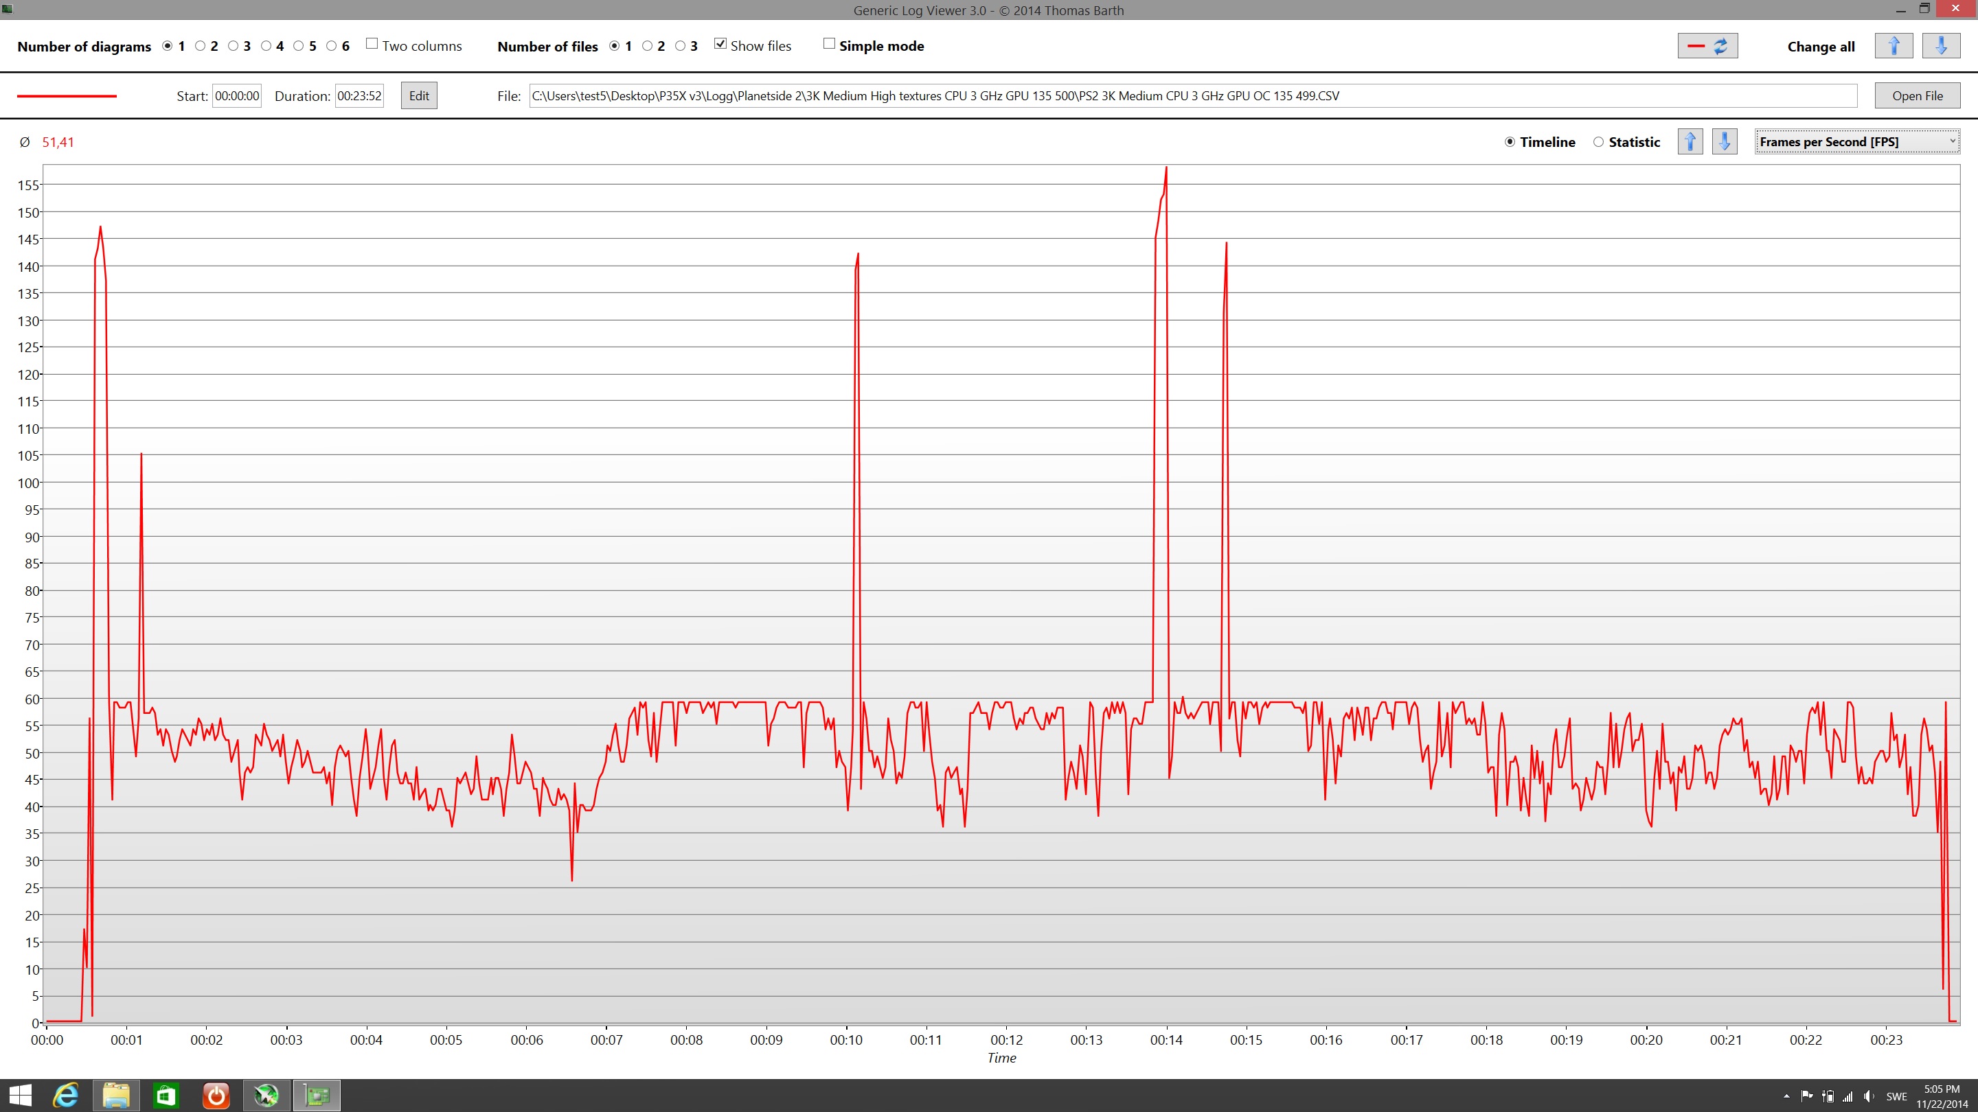Select 5 diagrams radio button
1978x1112 pixels.
click(x=299, y=46)
